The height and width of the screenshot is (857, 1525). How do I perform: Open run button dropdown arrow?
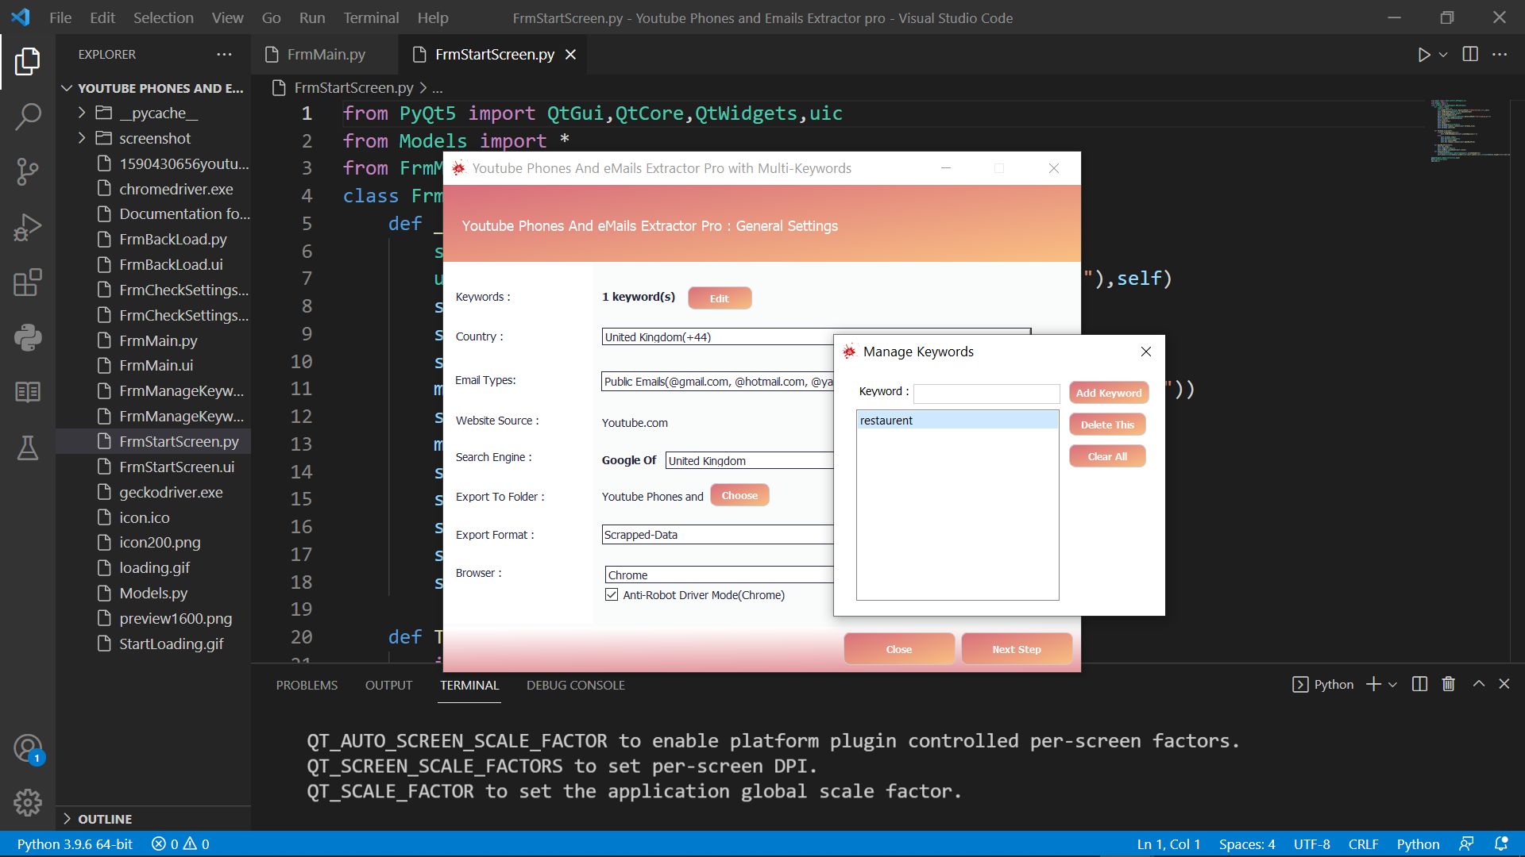click(1443, 55)
